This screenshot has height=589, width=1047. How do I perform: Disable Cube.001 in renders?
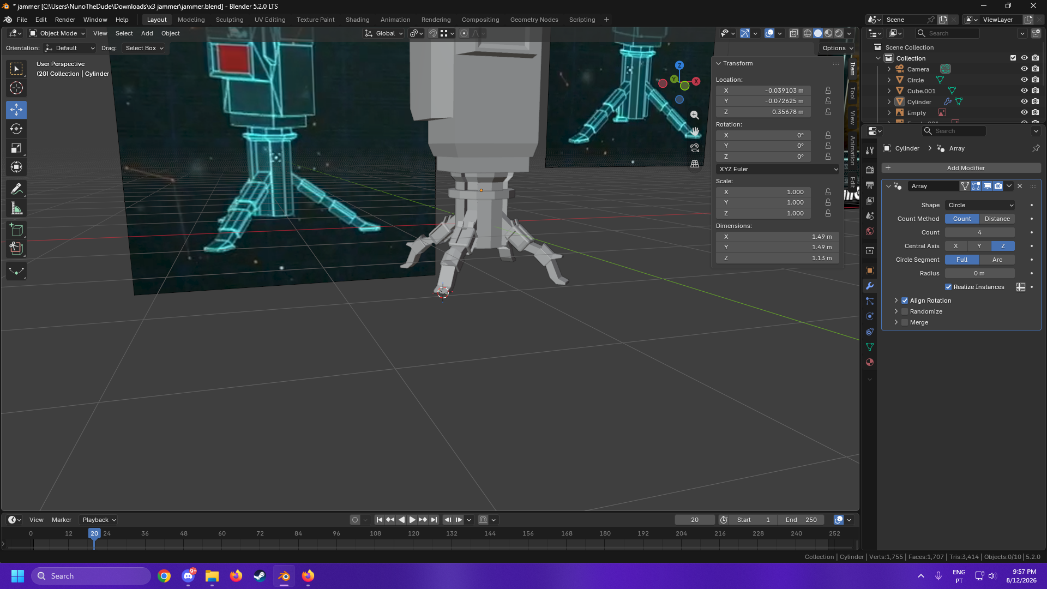tap(1035, 91)
